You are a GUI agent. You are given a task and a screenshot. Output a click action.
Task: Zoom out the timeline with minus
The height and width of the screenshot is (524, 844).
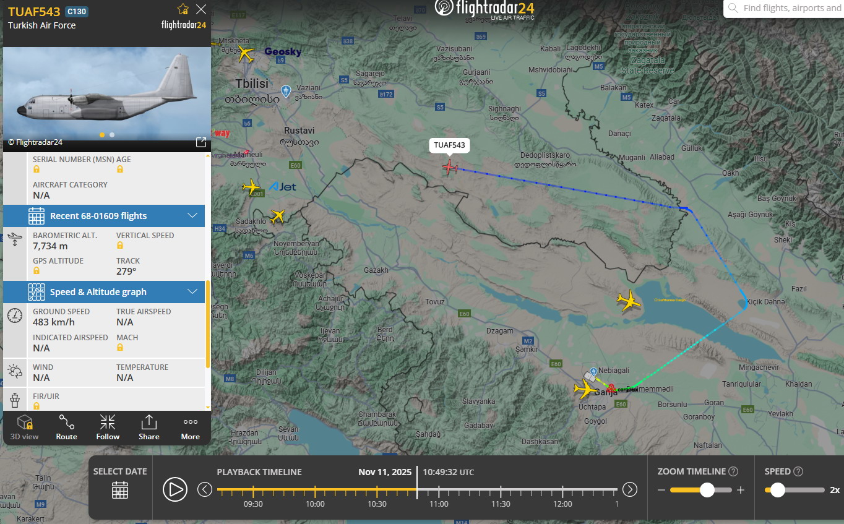click(x=661, y=491)
